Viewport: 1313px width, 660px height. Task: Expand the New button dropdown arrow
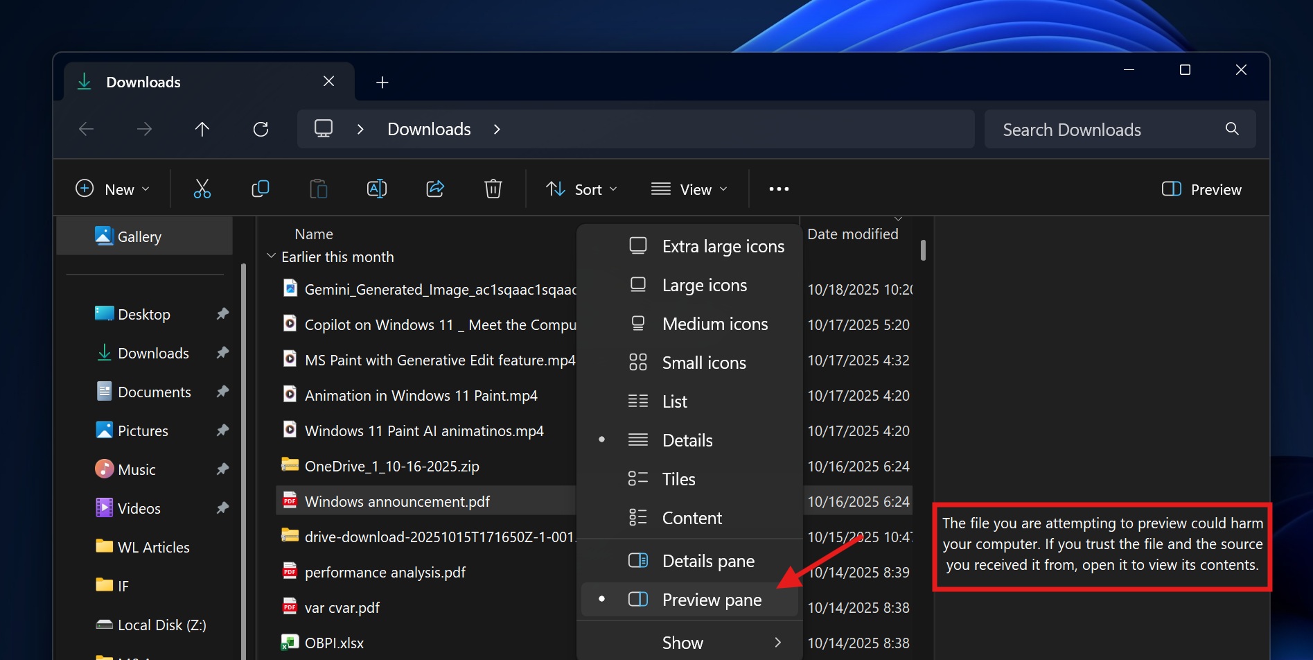[x=146, y=189]
